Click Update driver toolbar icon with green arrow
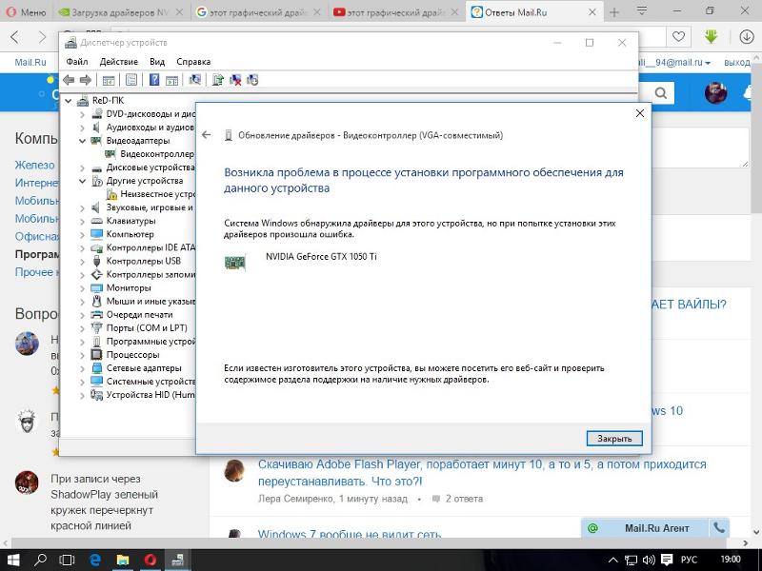Screen dimensions: 762x571 (218, 80)
